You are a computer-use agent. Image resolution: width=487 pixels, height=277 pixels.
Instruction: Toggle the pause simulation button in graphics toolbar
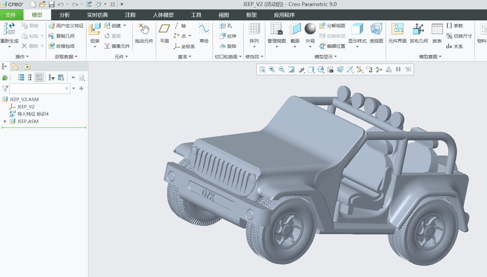[x=398, y=69]
